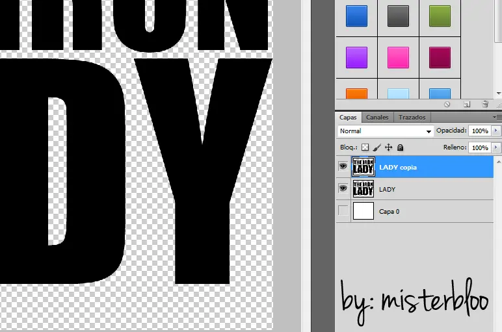Switch to the Canales tab
502x332 pixels.
coord(377,118)
